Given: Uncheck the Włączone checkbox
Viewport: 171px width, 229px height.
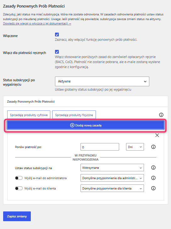Looking at the screenshot, I should tap(57, 35).
